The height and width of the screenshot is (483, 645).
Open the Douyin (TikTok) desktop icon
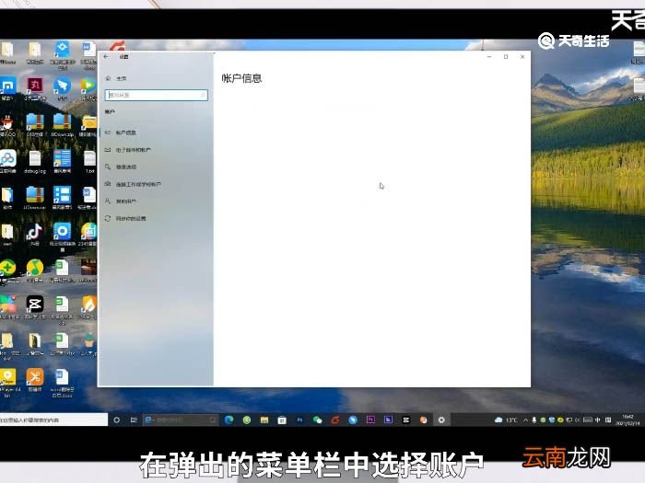(x=35, y=234)
